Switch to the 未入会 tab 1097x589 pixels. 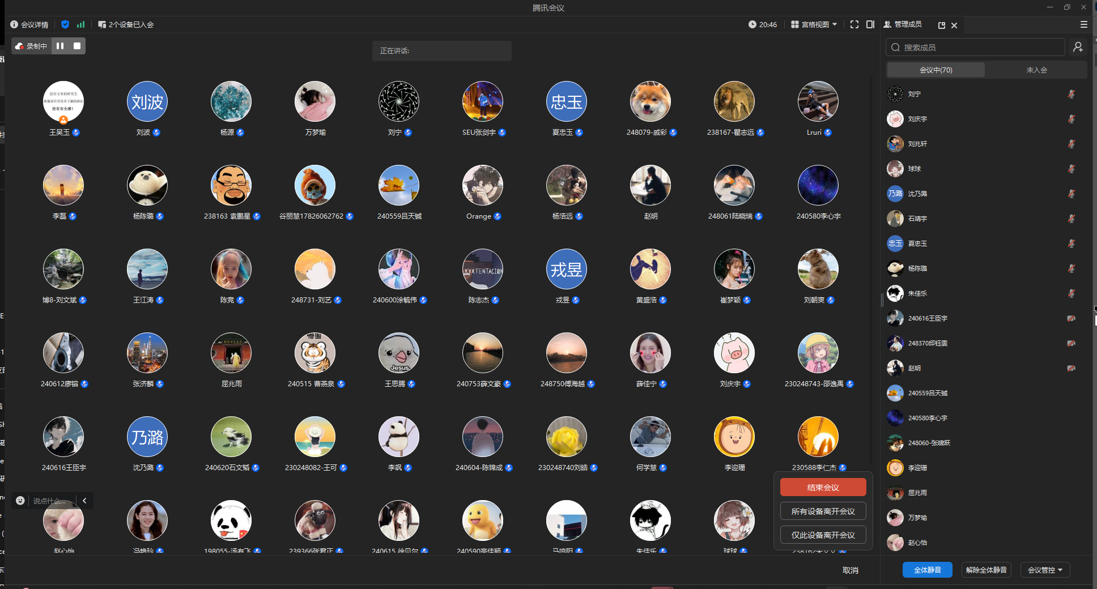pyautogui.click(x=1036, y=70)
